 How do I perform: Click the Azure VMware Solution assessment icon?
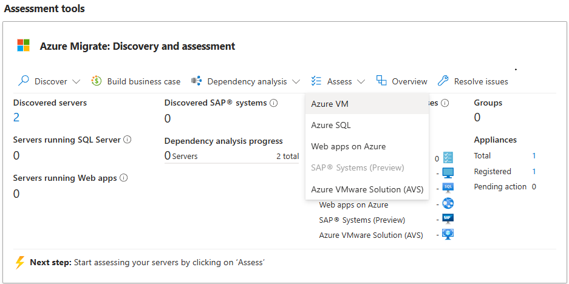(x=448, y=234)
